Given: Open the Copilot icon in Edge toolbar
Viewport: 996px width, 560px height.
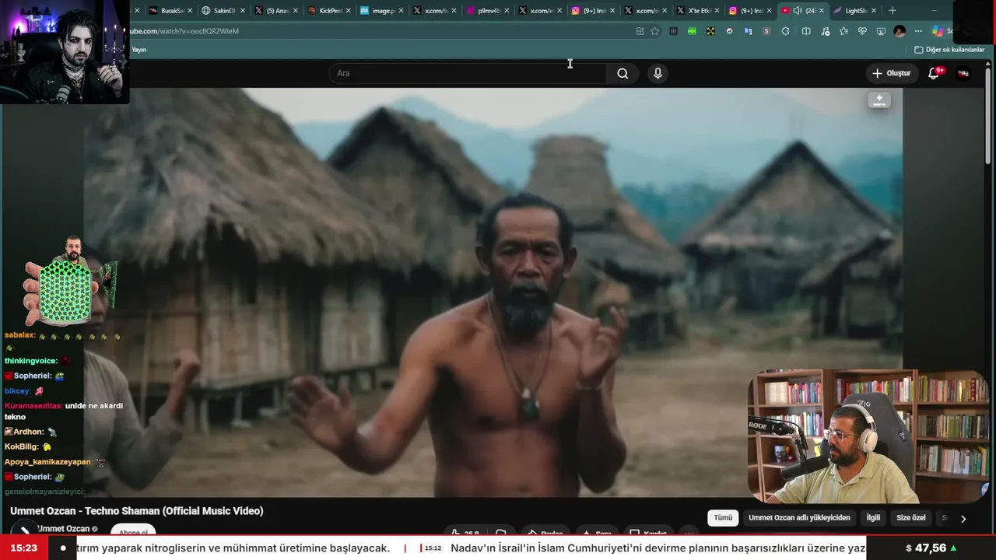Looking at the screenshot, I should [938, 31].
